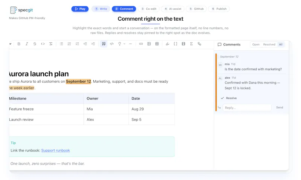
Task: Click the specgit logo
Action: coord(21,10)
